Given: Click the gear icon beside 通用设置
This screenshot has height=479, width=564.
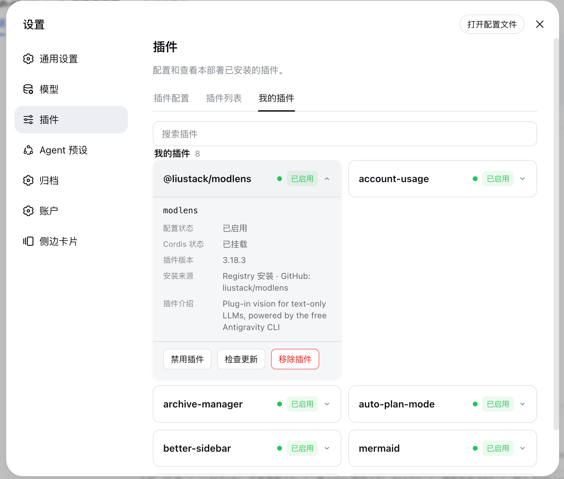Looking at the screenshot, I should coord(28,59).
